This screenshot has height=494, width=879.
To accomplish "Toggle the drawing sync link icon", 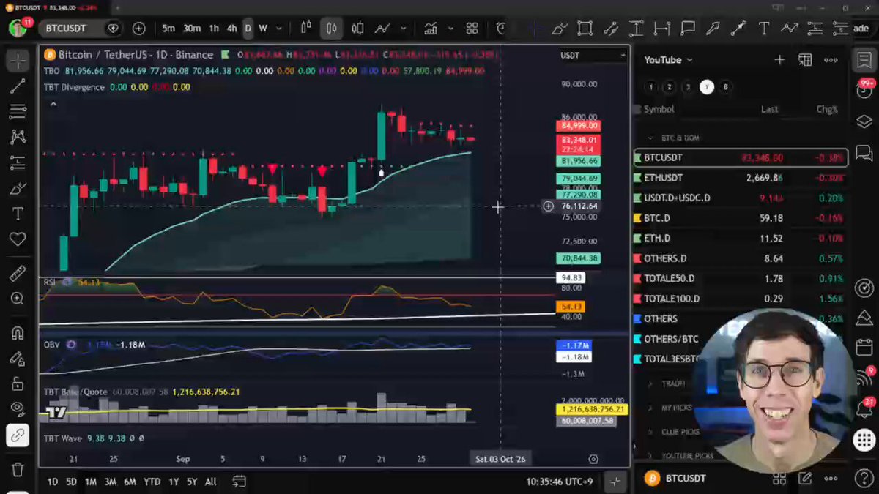I will point(18,435).
